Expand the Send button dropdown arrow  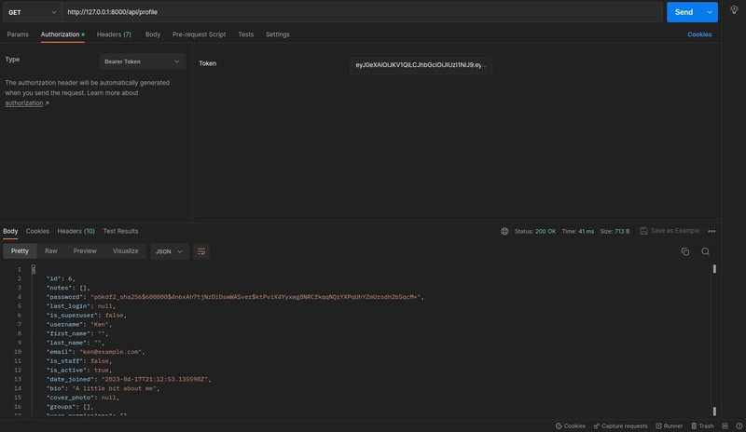pos(710,12)
